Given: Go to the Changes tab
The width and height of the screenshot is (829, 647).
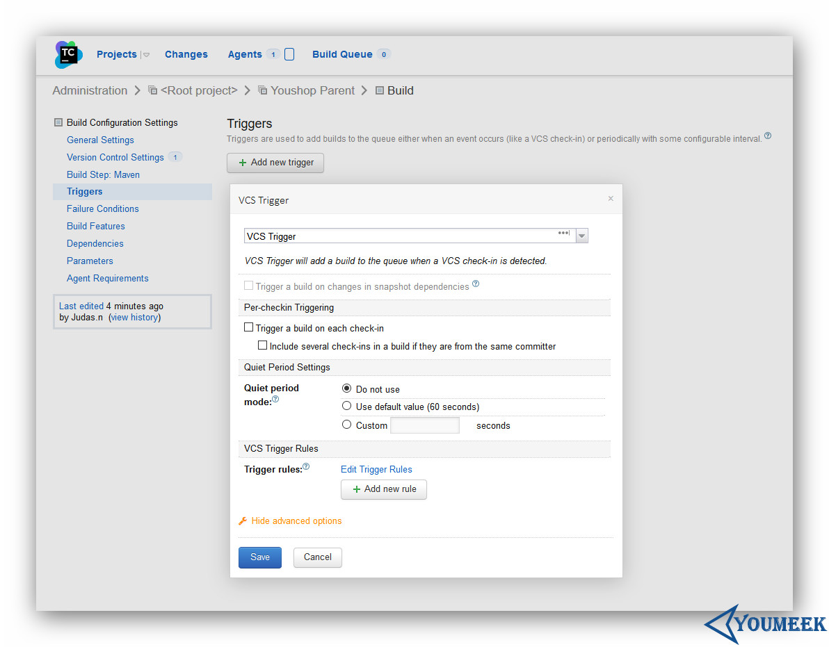Looking at the screenshot, I should pos(186,54).
